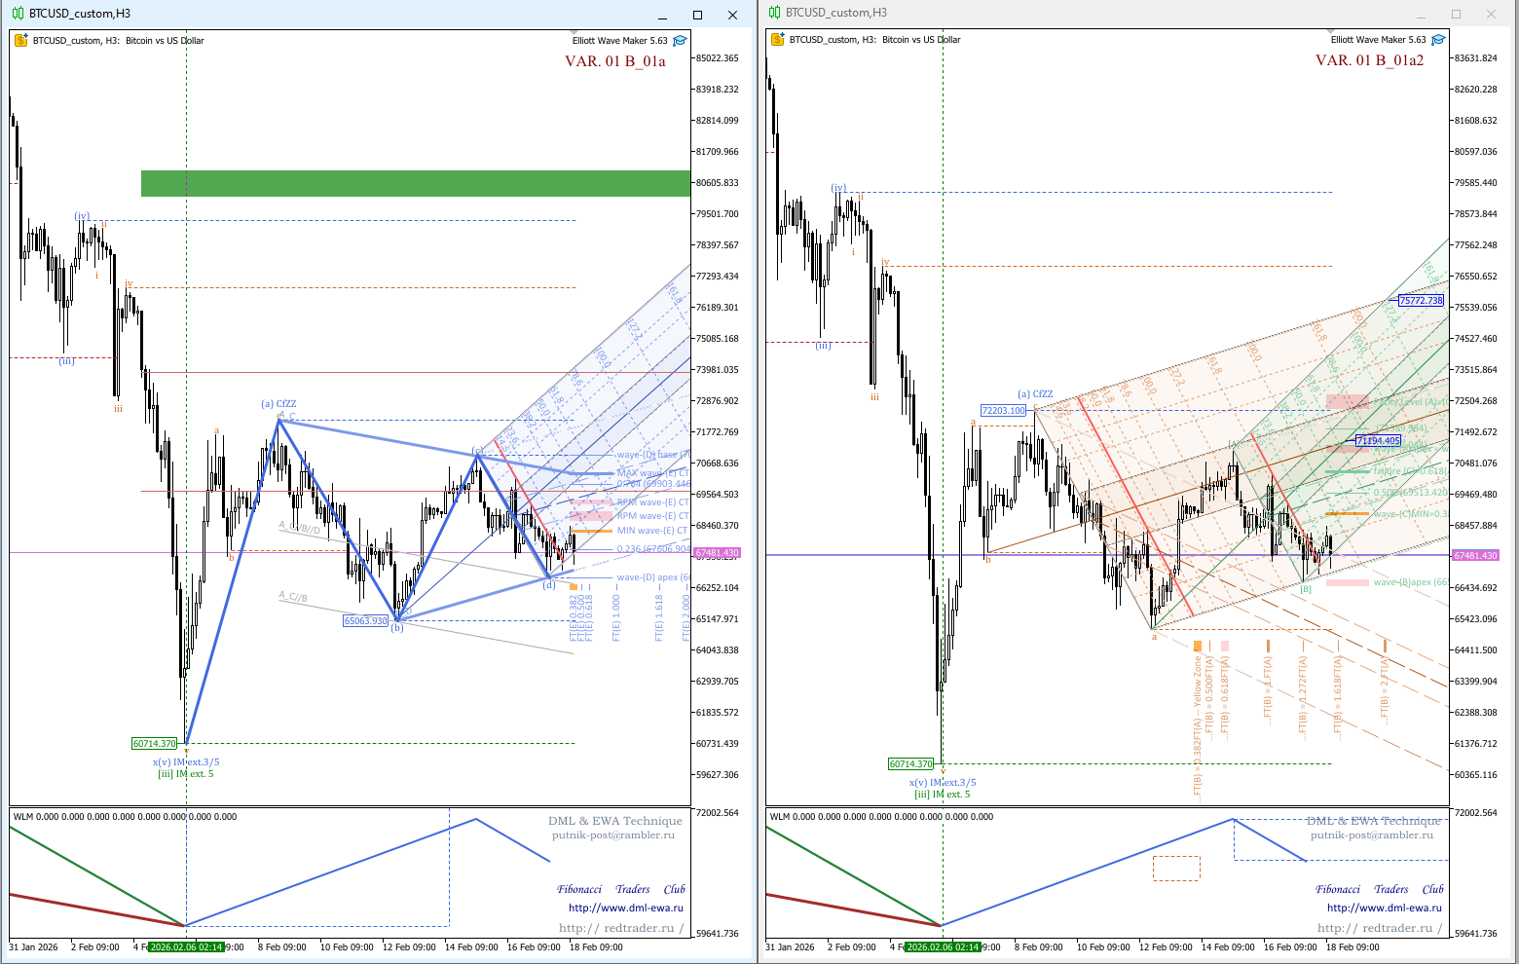
Task: Click the green 2026.02.06 02:14 date marker in left chart
Action: click(x=186, y=946)
